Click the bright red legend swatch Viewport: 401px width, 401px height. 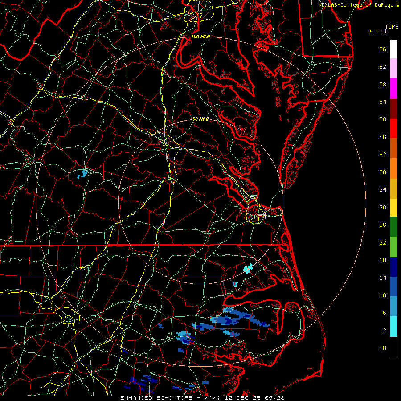click(x=393, y=128)
